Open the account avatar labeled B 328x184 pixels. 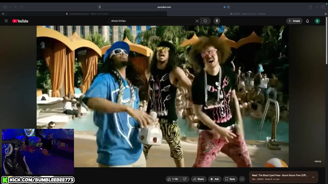317,21
